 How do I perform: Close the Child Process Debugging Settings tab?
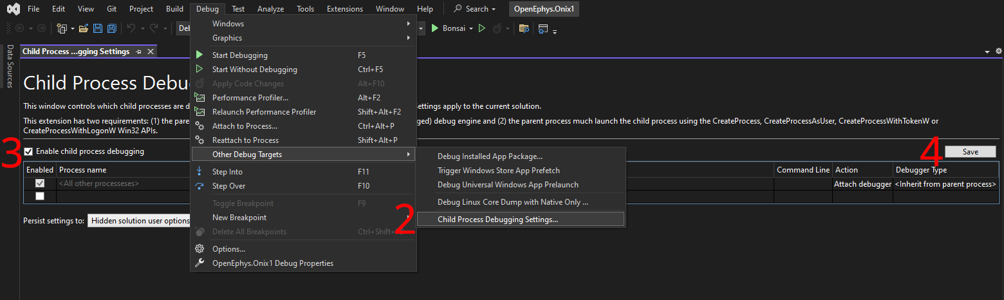point(151,52)
